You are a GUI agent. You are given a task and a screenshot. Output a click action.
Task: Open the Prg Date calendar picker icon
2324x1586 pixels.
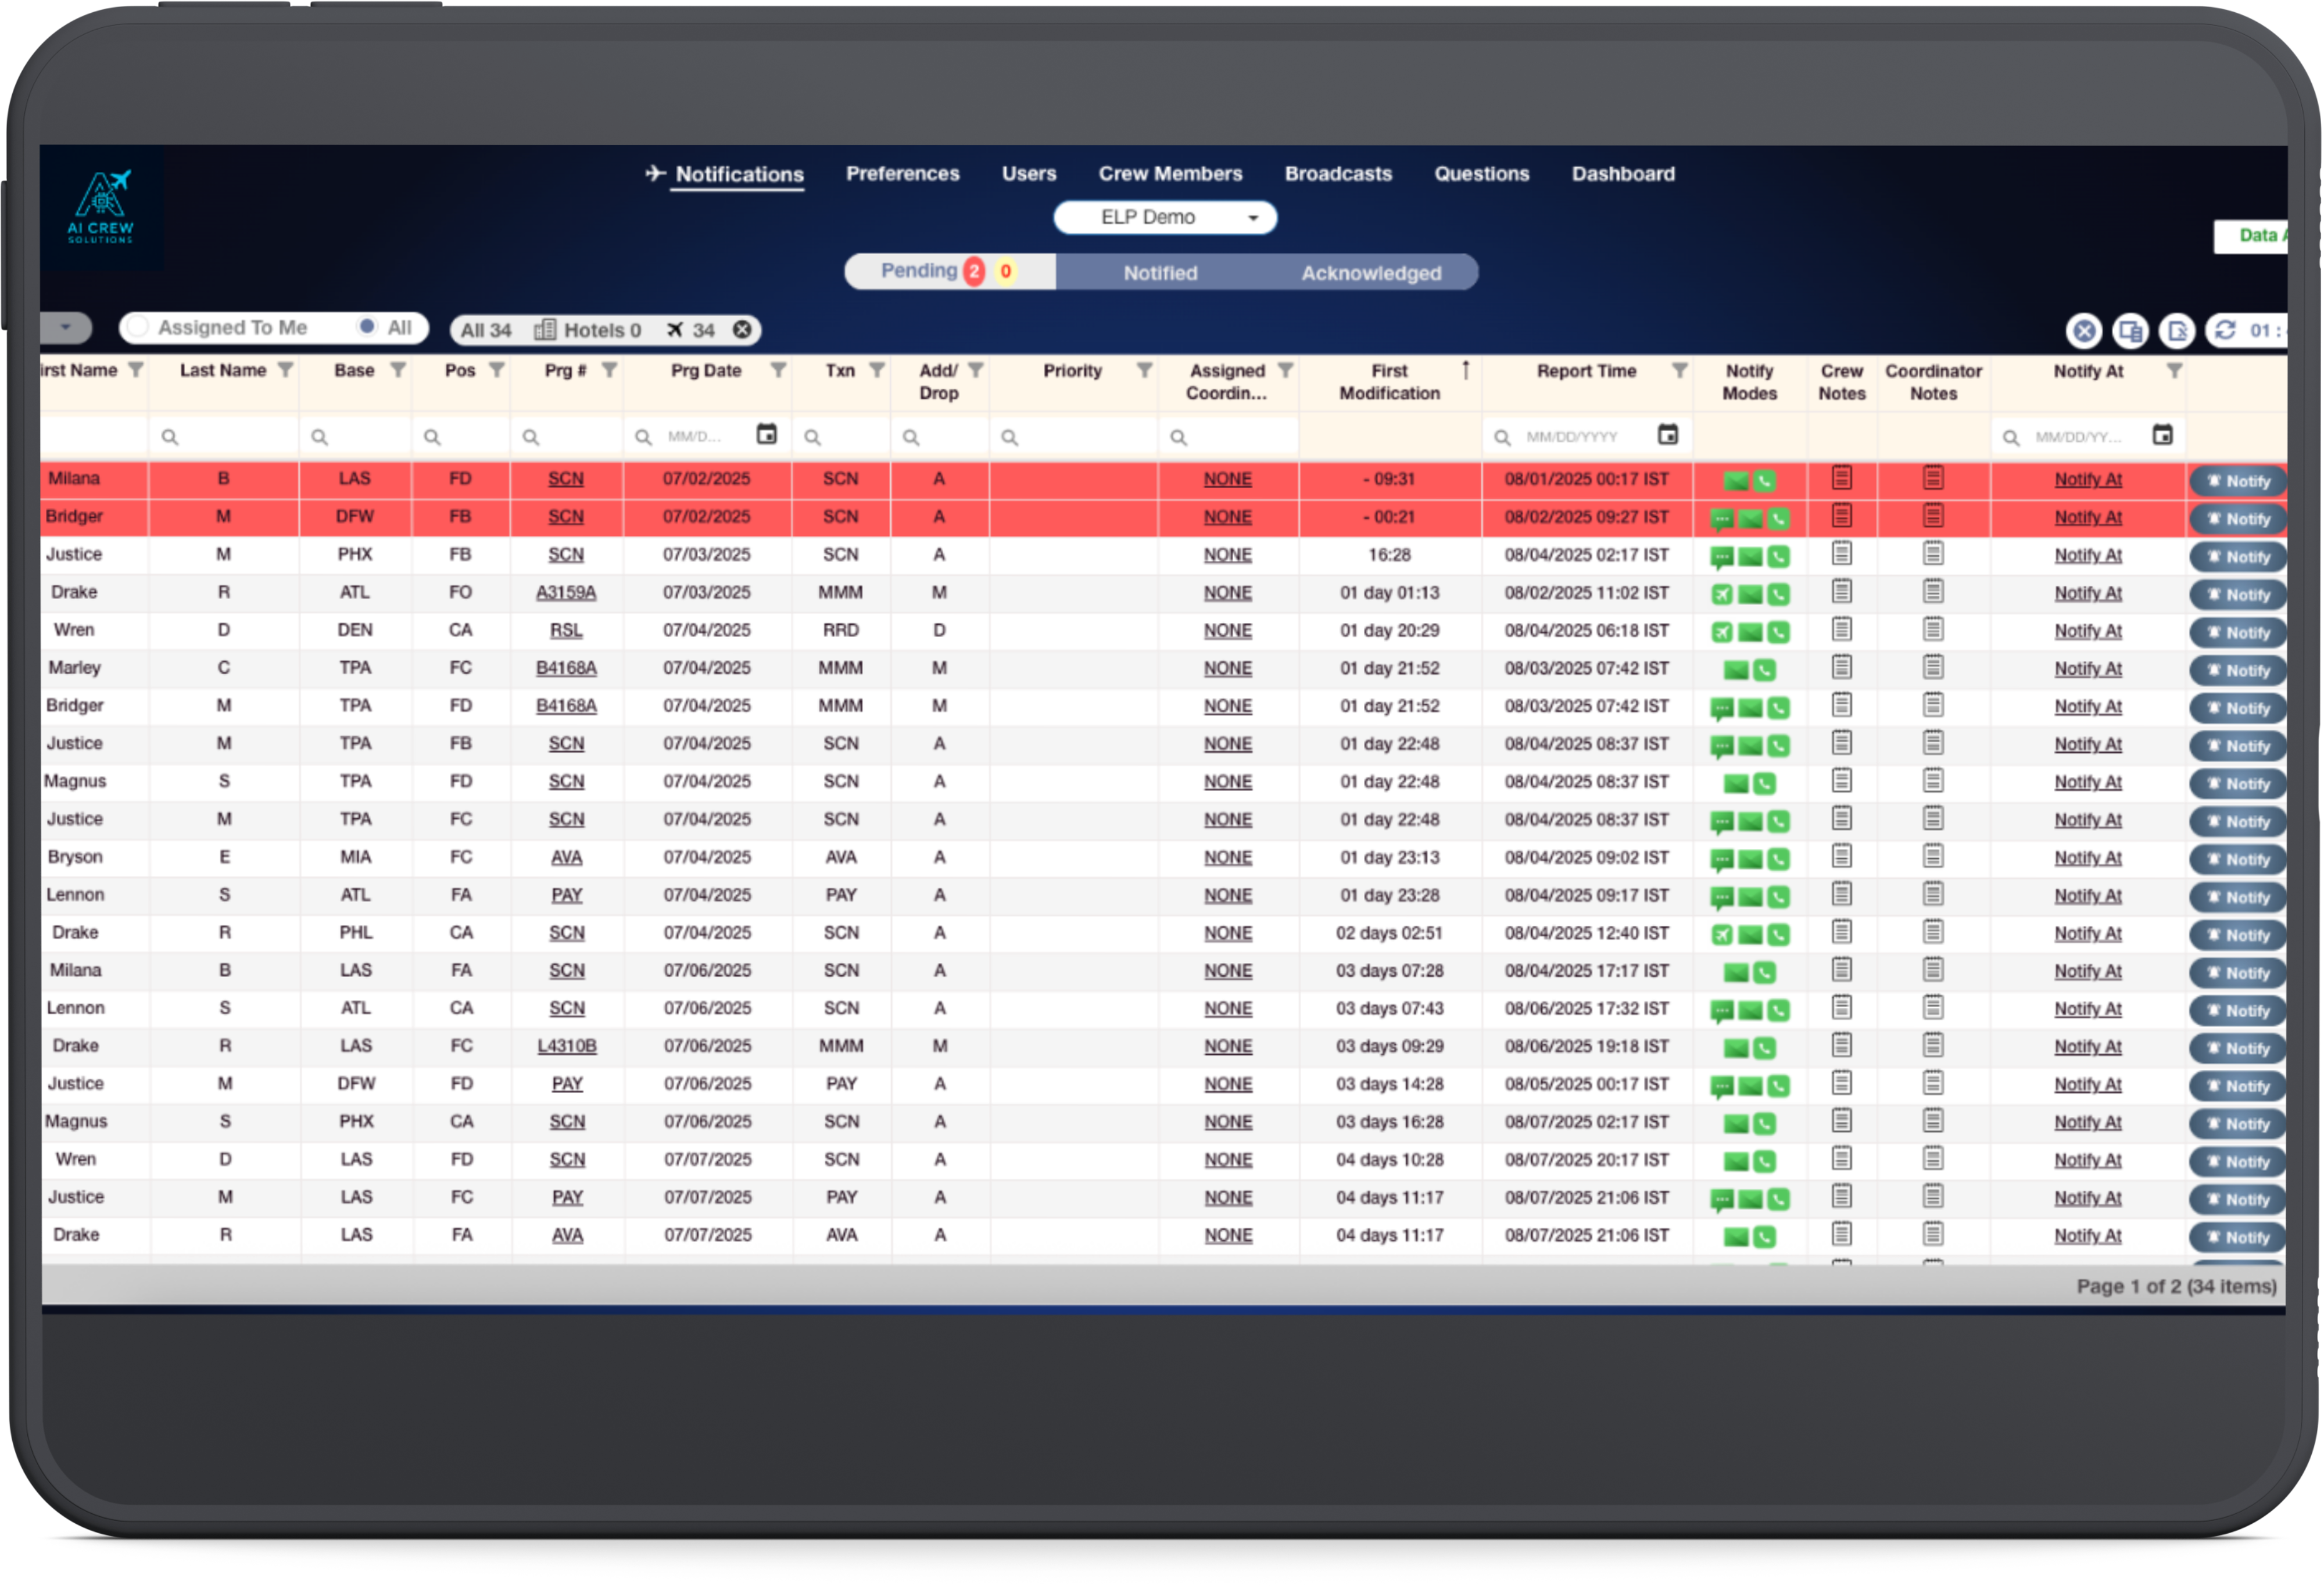pyautogui.click(x=766, y=434)
